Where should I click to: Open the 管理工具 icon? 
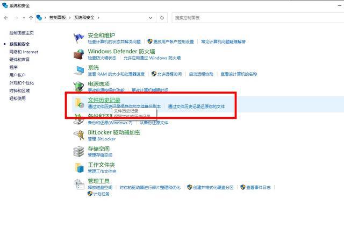point(79,184)
